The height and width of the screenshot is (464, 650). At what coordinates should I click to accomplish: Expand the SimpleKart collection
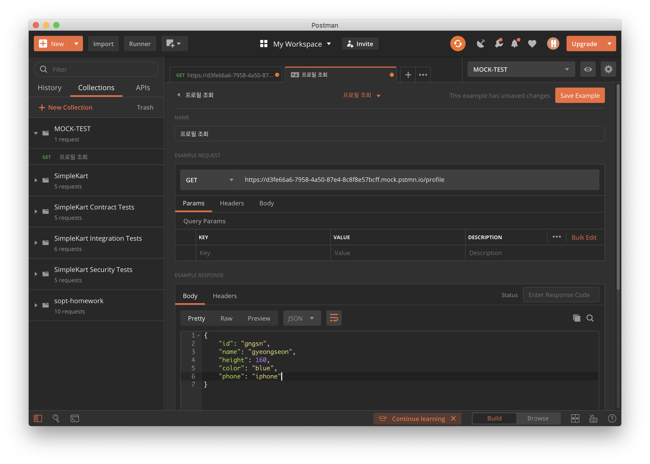[36, 180]
